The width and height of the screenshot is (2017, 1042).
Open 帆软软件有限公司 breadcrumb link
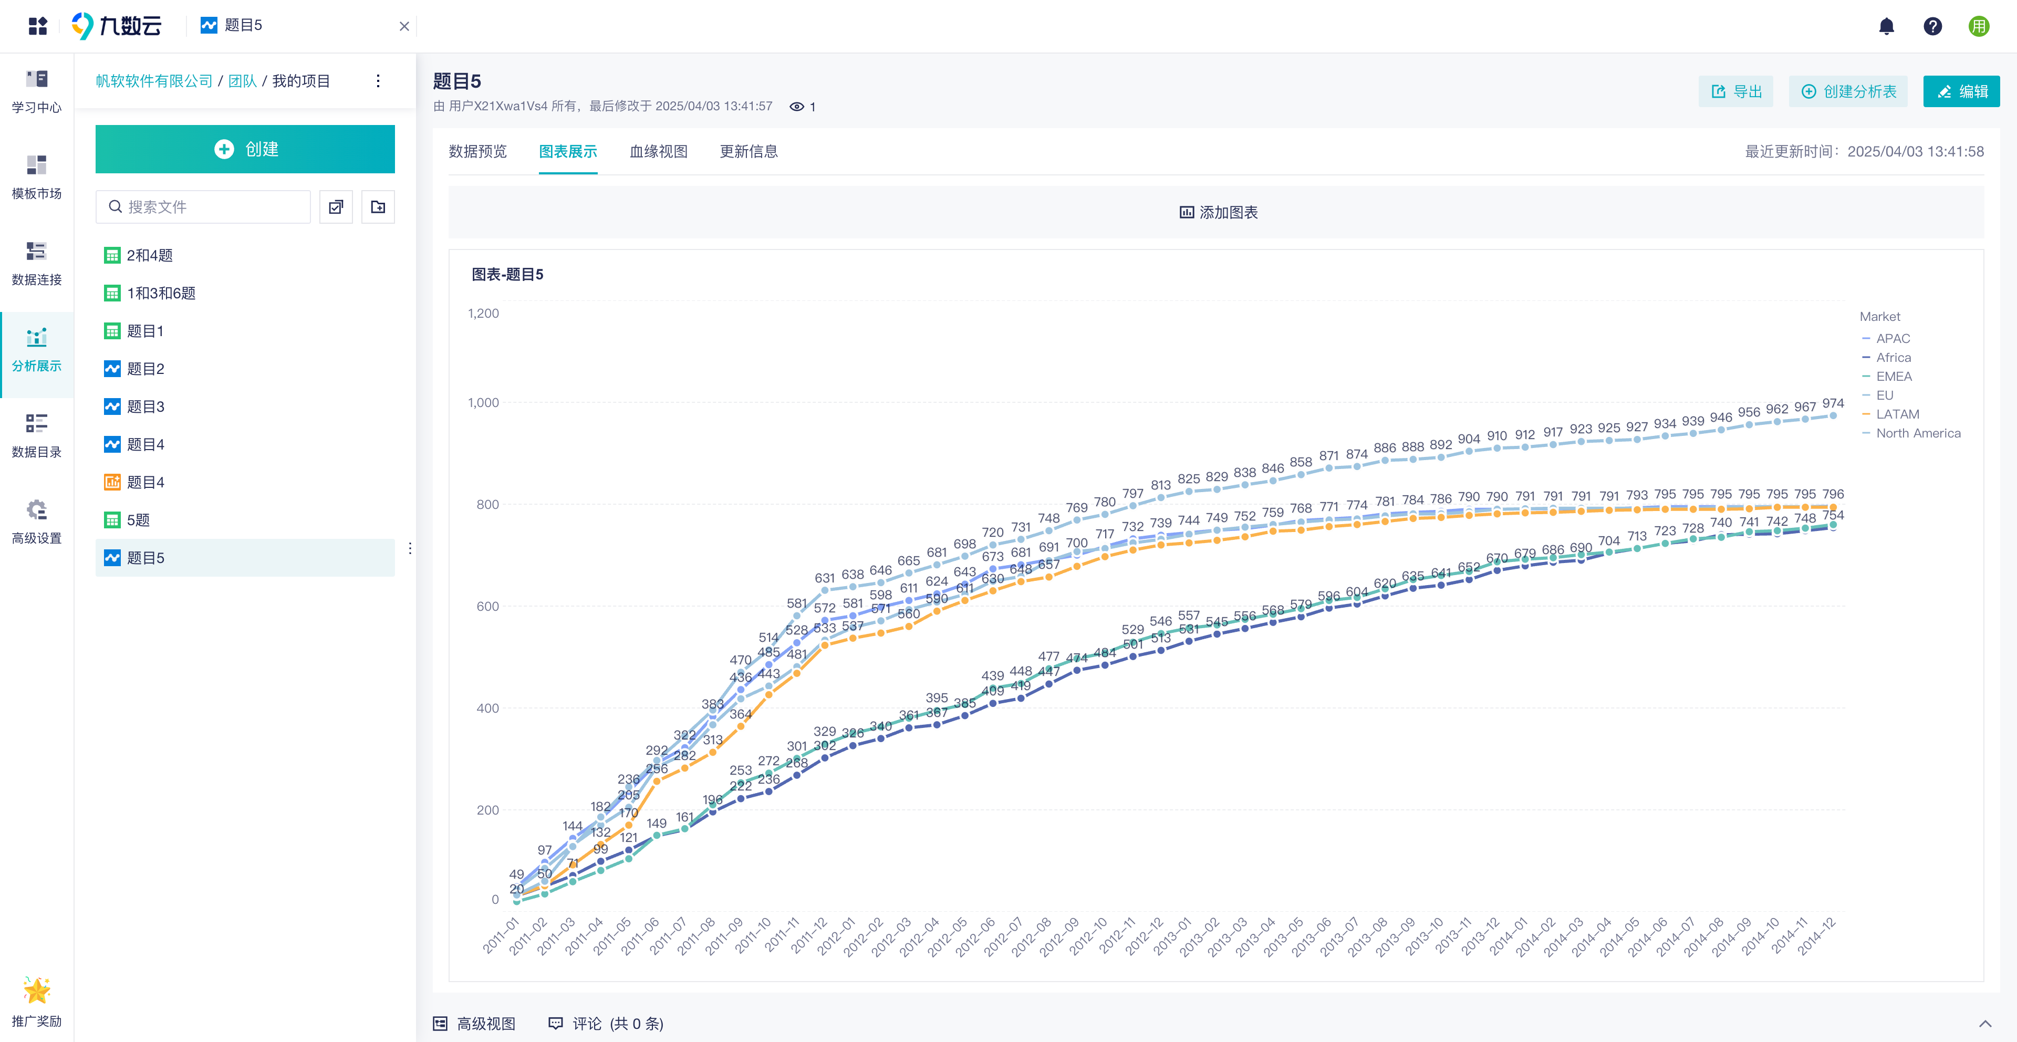point(154,81)
